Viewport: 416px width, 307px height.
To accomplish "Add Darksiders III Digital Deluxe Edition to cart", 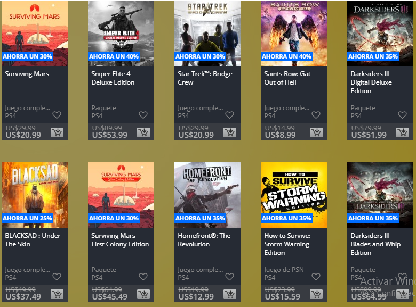I will point(403,132).
